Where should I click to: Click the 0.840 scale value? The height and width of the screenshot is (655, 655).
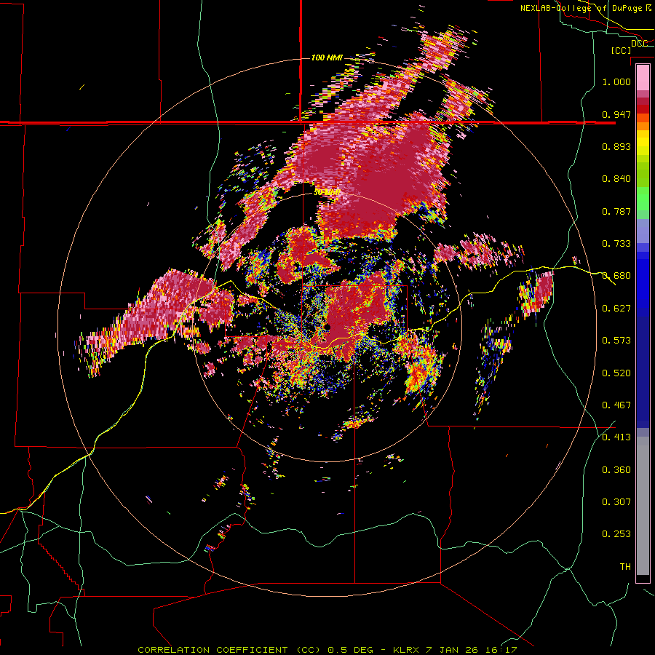(616, 179)
